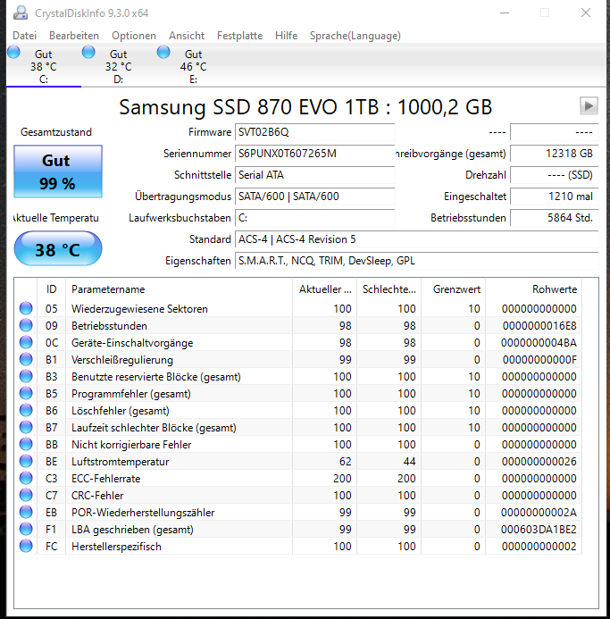Click raw value 0000000004BA
Image resolution: width=610 pixels, height=619 pixels.
click(x=539, y=343)
